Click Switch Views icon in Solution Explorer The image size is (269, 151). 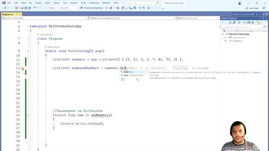[x=234, y=23]
